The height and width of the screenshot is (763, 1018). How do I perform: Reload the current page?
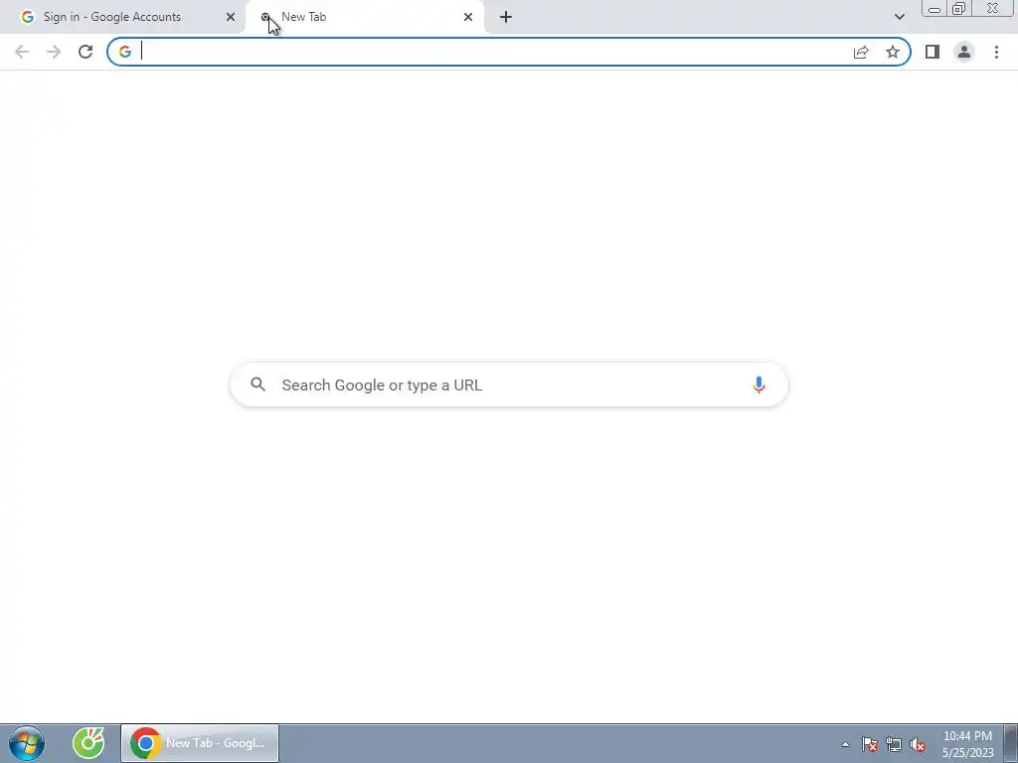click(85, 52)
